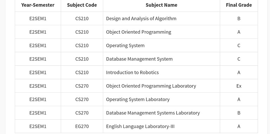Select the Introduction to Robotics row
This screenshot has width=270, height=134.
click(x=136, y=72)
